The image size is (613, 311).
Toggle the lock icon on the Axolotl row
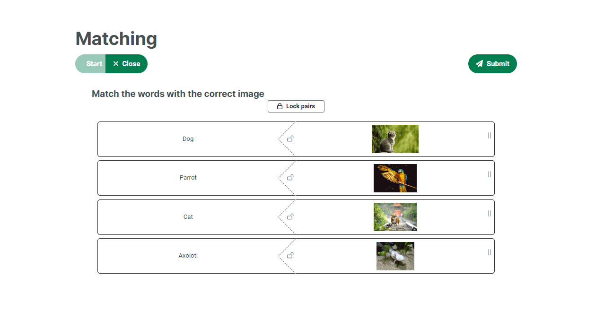pyautogui.click(x=290, y=256)
